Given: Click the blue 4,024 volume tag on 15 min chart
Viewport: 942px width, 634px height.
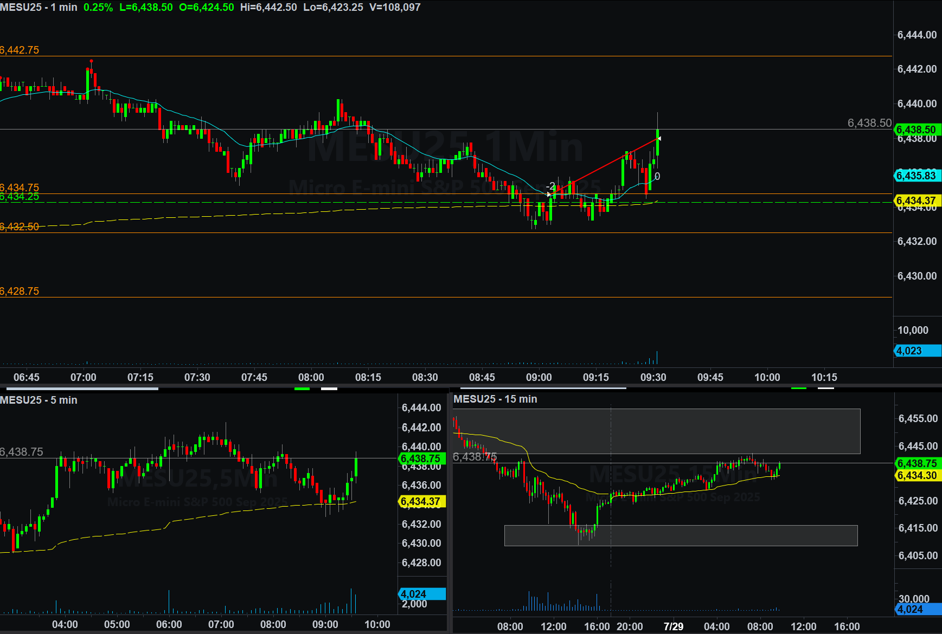Looking at the screenshot, I should click(x=918, y=609).
